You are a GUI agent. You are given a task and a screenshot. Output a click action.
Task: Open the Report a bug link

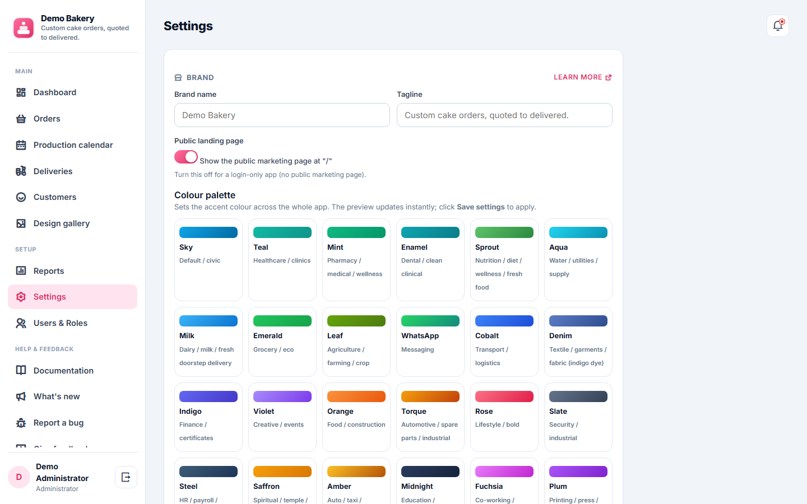point(72,423)
